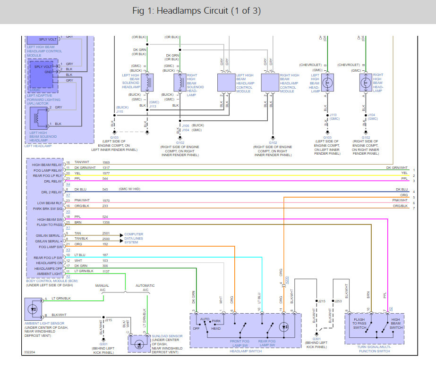This screenshot has width=436, height=375.
Task: Click the LED symbol inside the headlamp switch
Action: (284, 327)
